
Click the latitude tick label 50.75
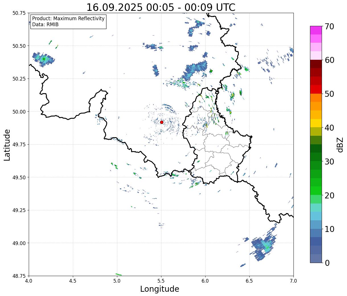[19, 13]
